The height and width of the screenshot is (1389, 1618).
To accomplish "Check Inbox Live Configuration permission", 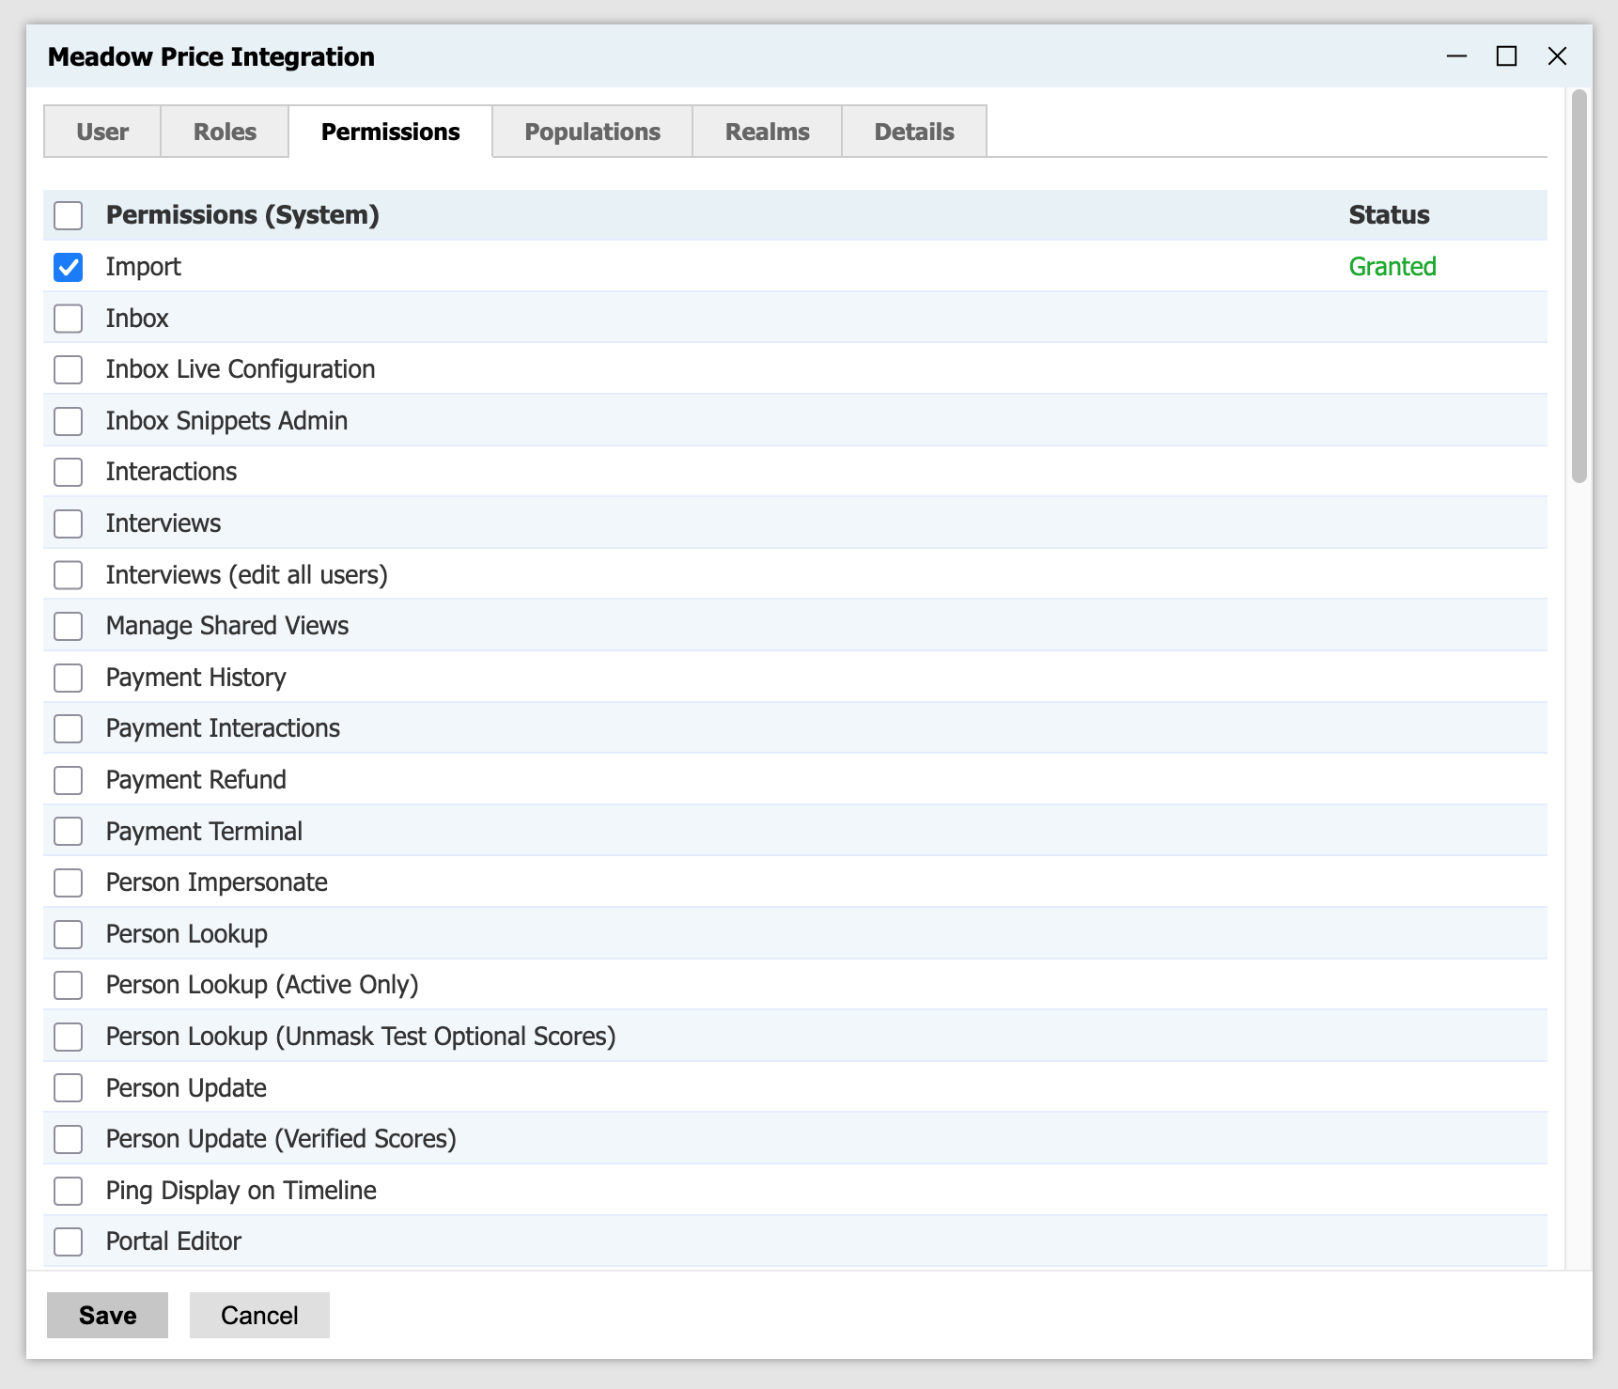I will 68,369.
